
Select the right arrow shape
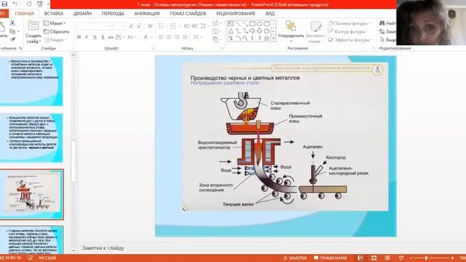[253, 31]
